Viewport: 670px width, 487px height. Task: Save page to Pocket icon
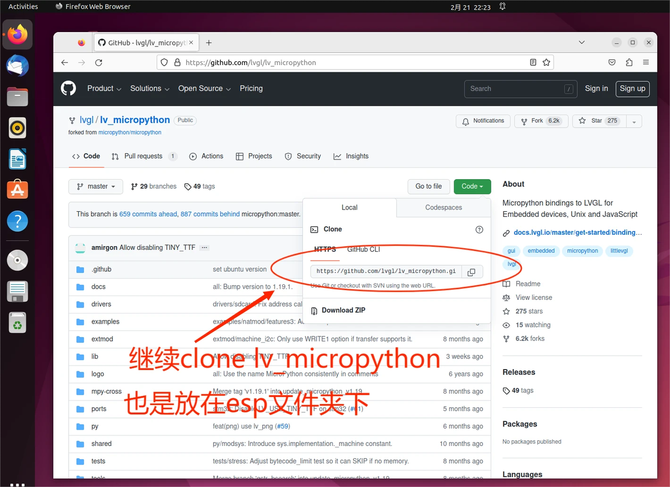[x=612, y=62]
